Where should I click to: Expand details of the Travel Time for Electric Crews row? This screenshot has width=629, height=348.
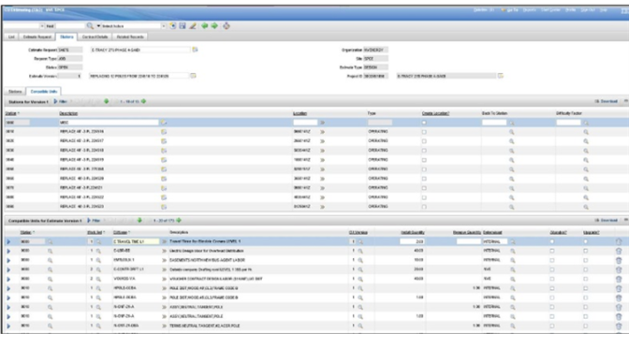(8, 241)
